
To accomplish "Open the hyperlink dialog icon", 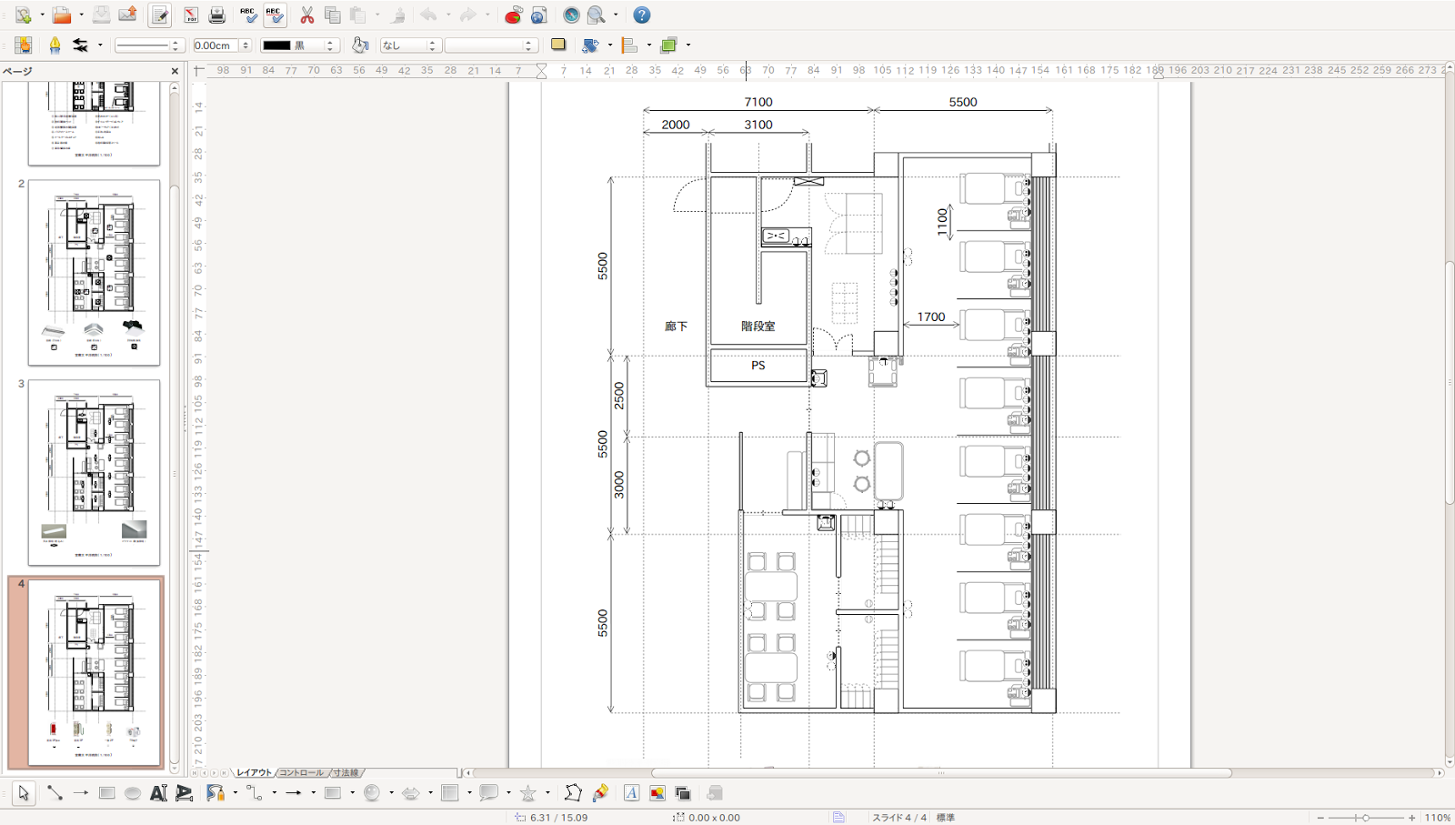I will coord(538,15).
